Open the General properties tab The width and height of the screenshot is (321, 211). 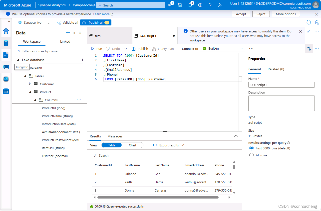(x=255, y=69)
